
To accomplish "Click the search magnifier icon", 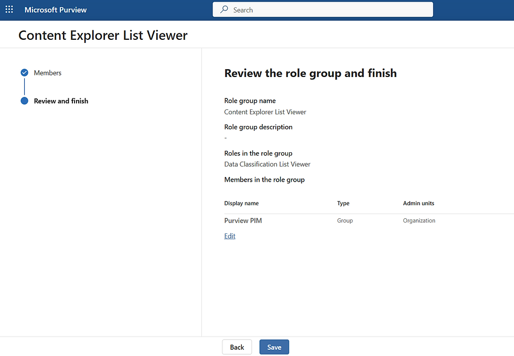I will (224, 9).
